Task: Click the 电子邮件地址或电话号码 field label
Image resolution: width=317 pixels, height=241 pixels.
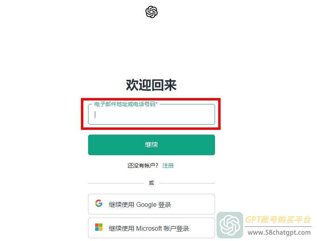Action: [x=125, y=104]
